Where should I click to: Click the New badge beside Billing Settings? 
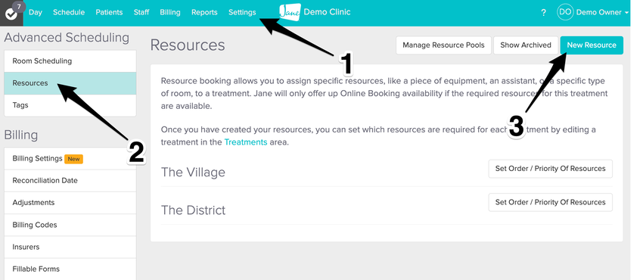tap(74, 159)
